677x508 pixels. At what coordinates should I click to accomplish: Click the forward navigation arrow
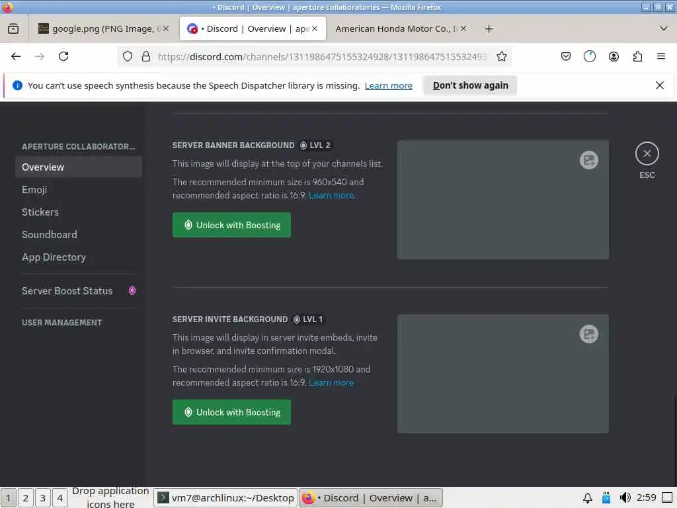[x=40, y=57]
